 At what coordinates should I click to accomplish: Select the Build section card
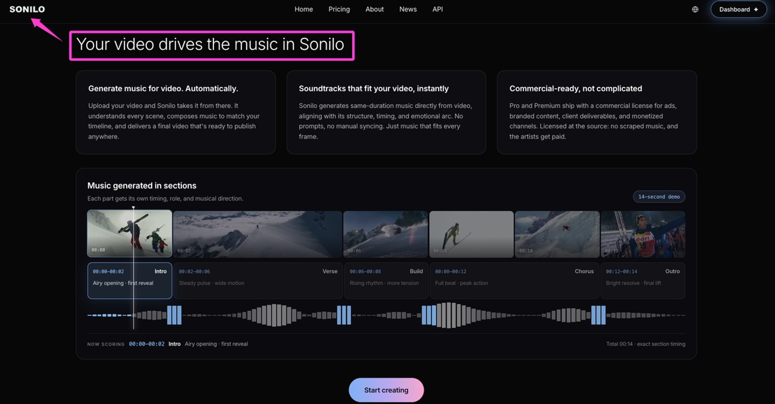[386, 280]
